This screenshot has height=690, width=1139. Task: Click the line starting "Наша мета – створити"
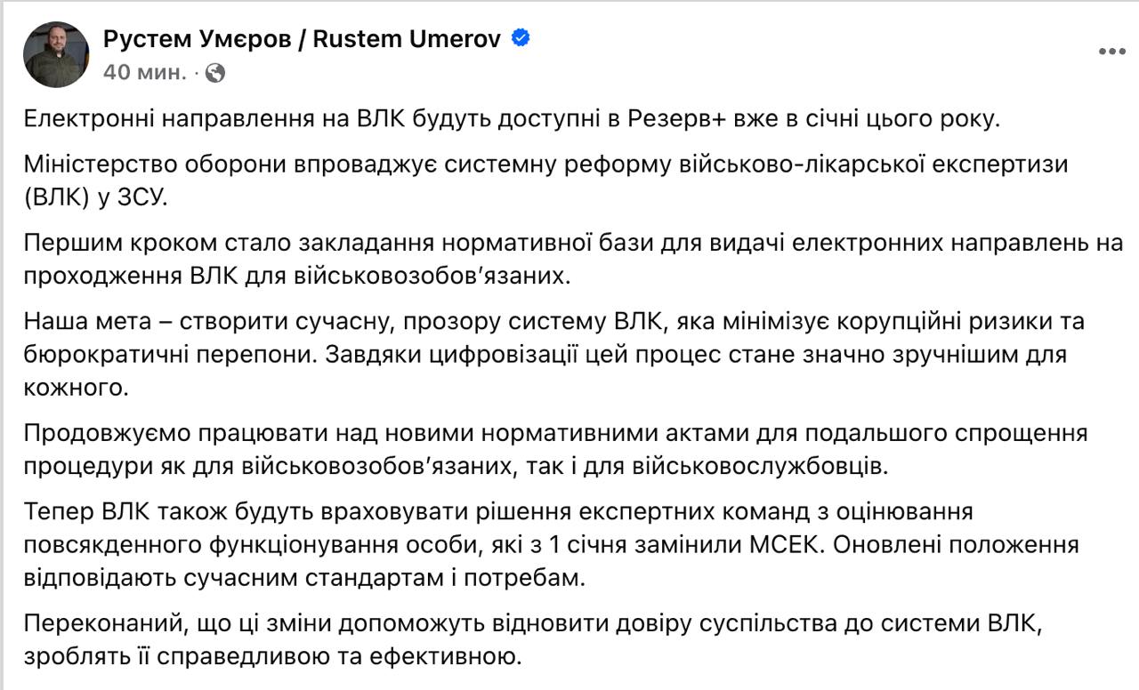point(553,321)
